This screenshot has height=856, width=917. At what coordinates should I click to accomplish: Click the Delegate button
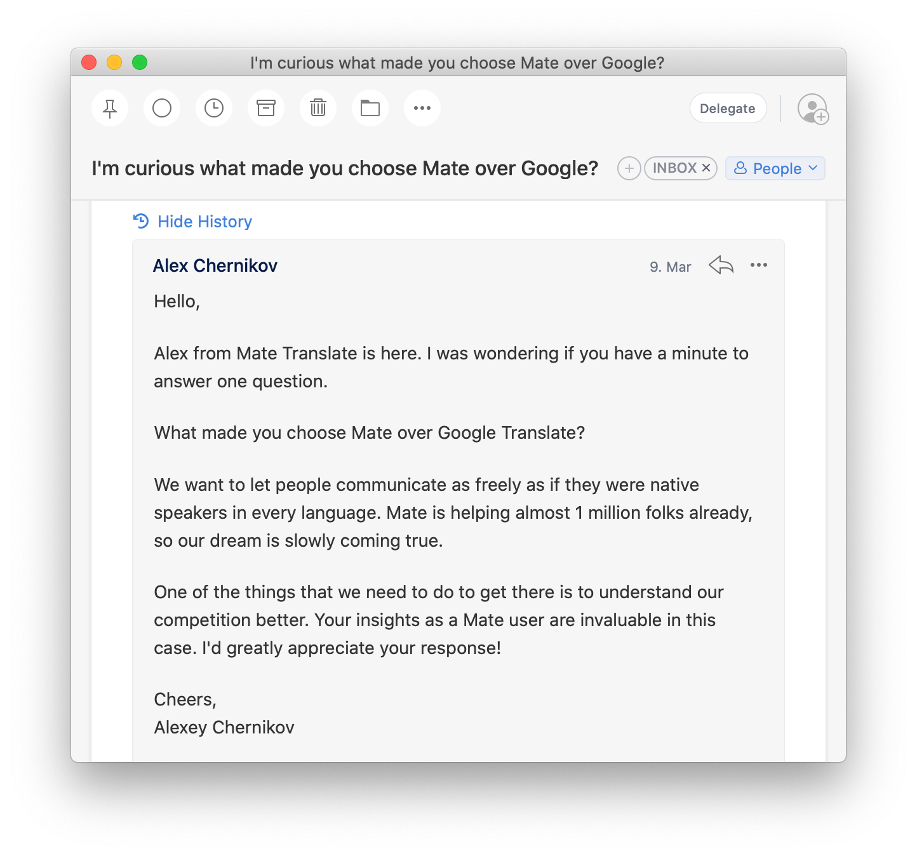pyautogui.click(x=728, y=108)
